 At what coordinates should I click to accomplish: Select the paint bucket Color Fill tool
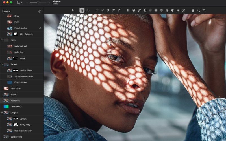tap(134, 10)
